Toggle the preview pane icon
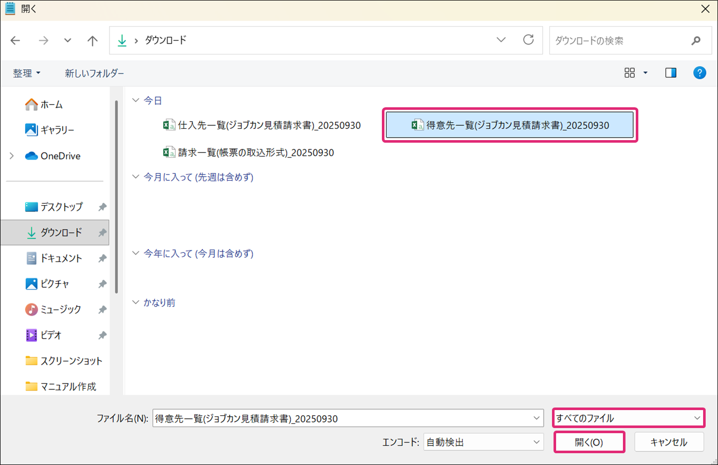 [x=671, y=73]
